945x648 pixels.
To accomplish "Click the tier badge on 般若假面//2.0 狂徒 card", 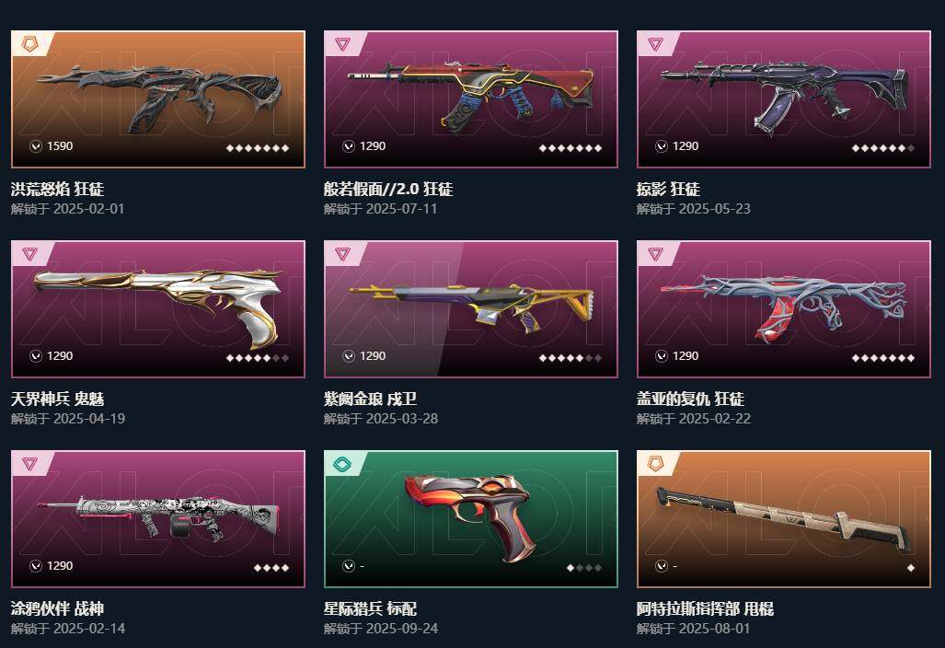I will 342,43.
